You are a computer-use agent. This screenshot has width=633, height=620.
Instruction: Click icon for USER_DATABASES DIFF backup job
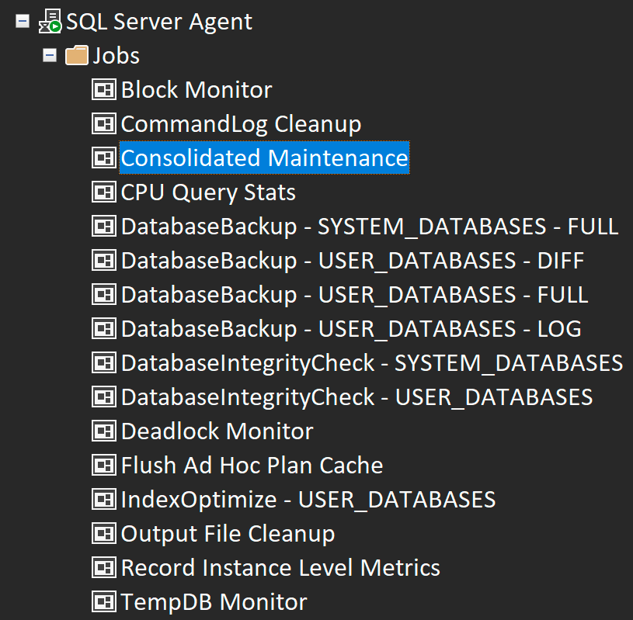tap(104, 260)
